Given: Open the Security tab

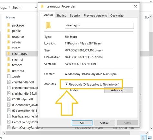Looking at the screenshot, I should 75,16.
